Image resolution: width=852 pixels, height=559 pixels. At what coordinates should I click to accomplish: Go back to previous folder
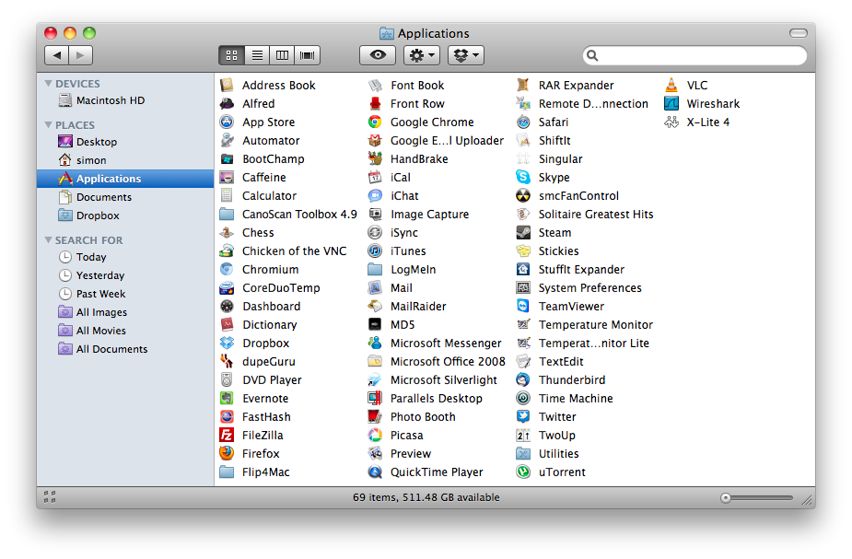pyautogui.click(x=56, y=55)
